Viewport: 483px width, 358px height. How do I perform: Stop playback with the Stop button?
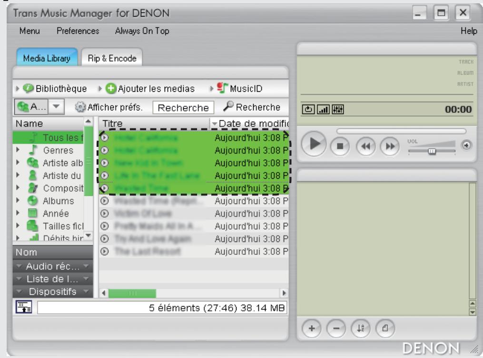pos(340,146)
